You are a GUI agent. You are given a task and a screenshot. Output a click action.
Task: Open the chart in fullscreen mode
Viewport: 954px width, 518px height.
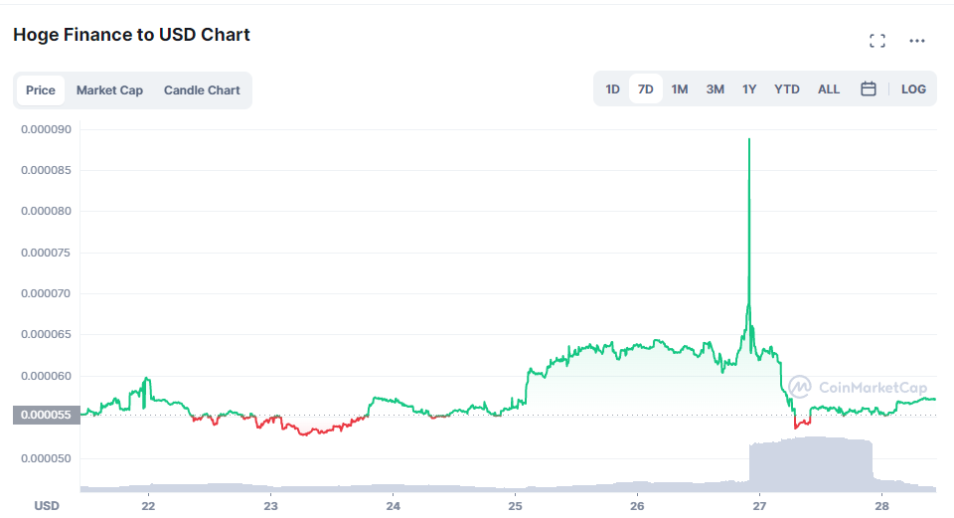click(x=877, y=41)
